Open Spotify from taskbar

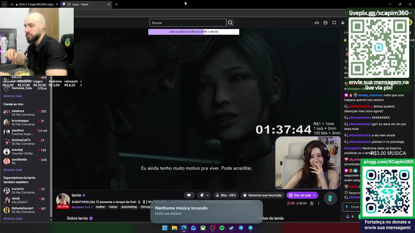[x=222, y=228]
